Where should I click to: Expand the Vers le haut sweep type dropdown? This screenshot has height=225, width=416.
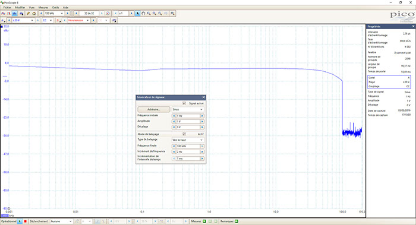pyautogui.click(x=188, y=140)
